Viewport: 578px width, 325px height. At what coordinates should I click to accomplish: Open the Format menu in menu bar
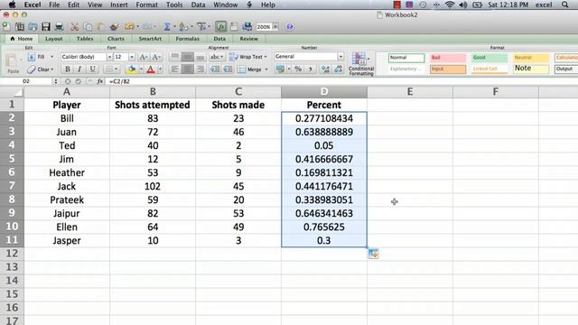[x=146, y=5]
